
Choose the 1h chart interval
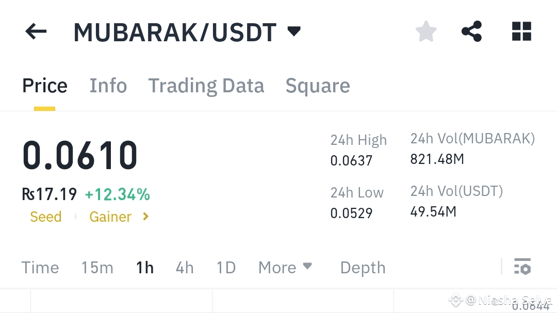[145, 268]
